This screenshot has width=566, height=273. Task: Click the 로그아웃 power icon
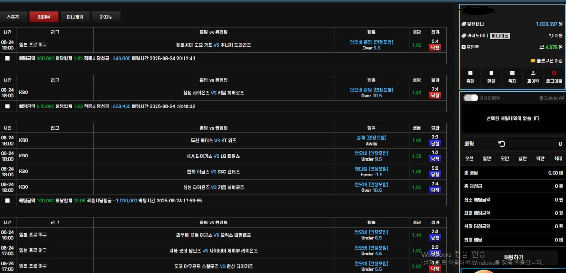coord(554,78)
